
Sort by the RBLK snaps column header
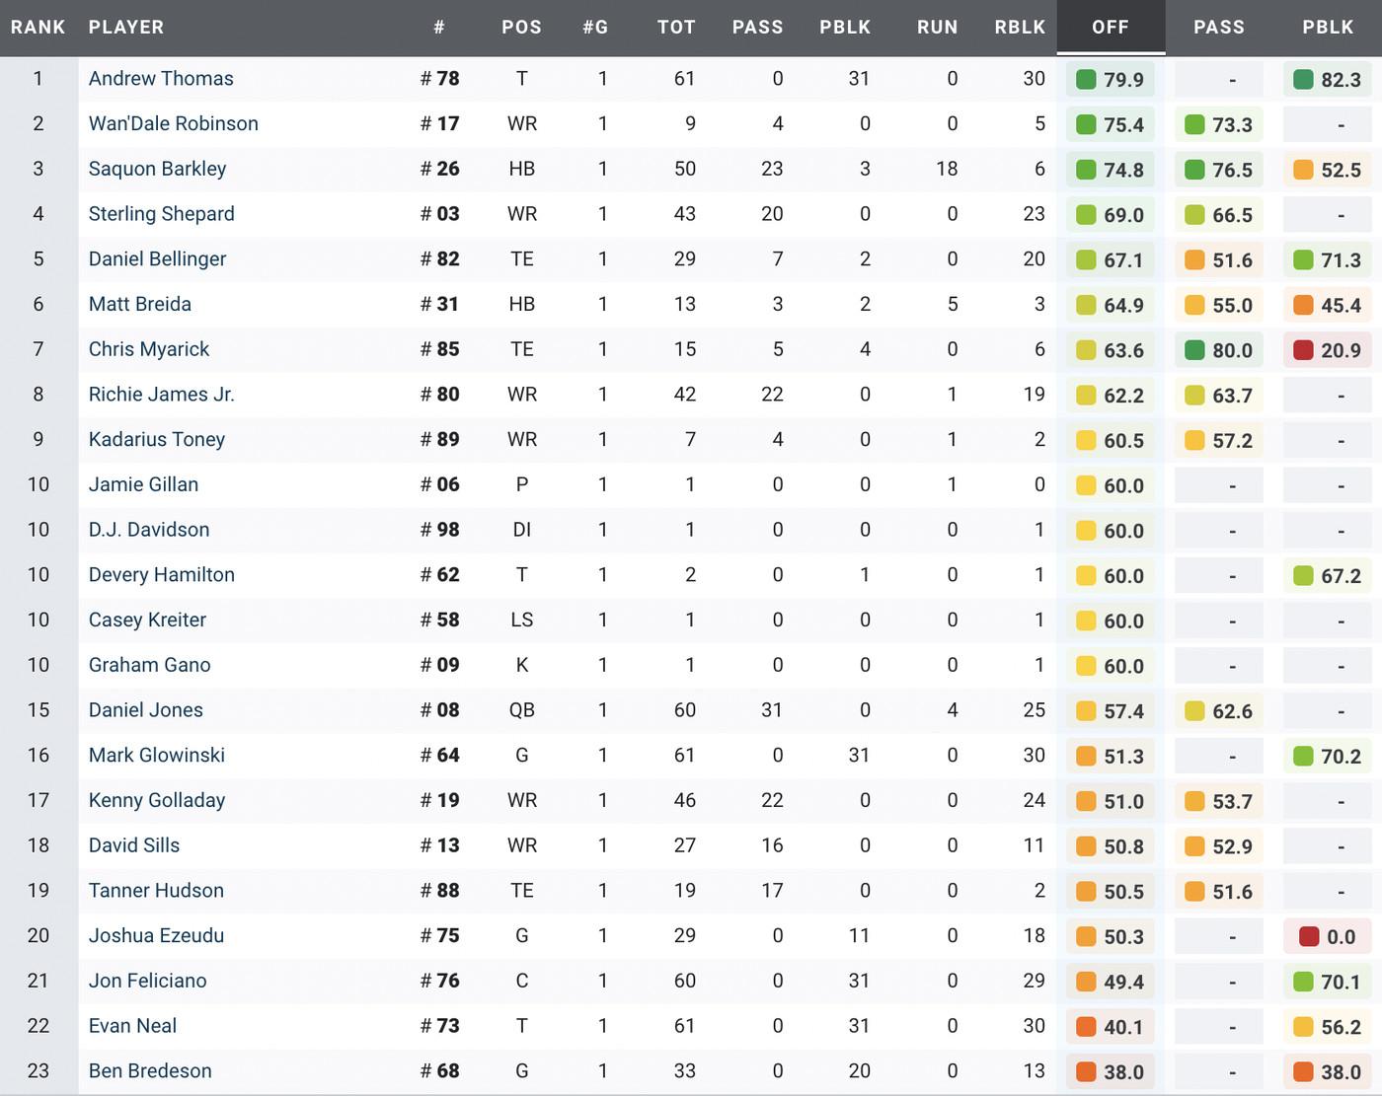tap(1020, 27)
